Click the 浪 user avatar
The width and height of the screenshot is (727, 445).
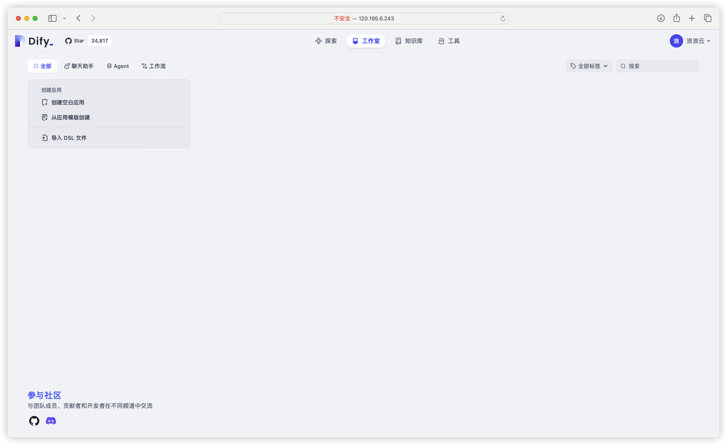676,41
